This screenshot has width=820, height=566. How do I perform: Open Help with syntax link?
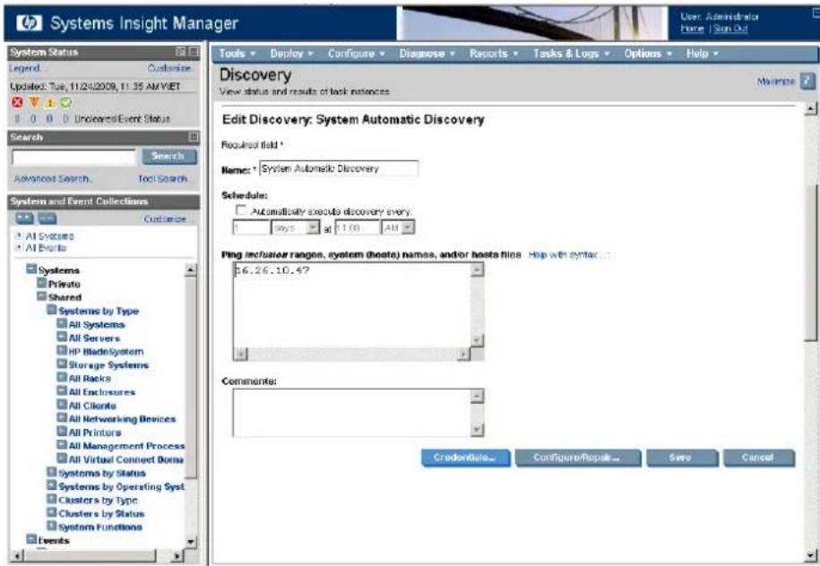pyautogui.click(x=568, y=254)
